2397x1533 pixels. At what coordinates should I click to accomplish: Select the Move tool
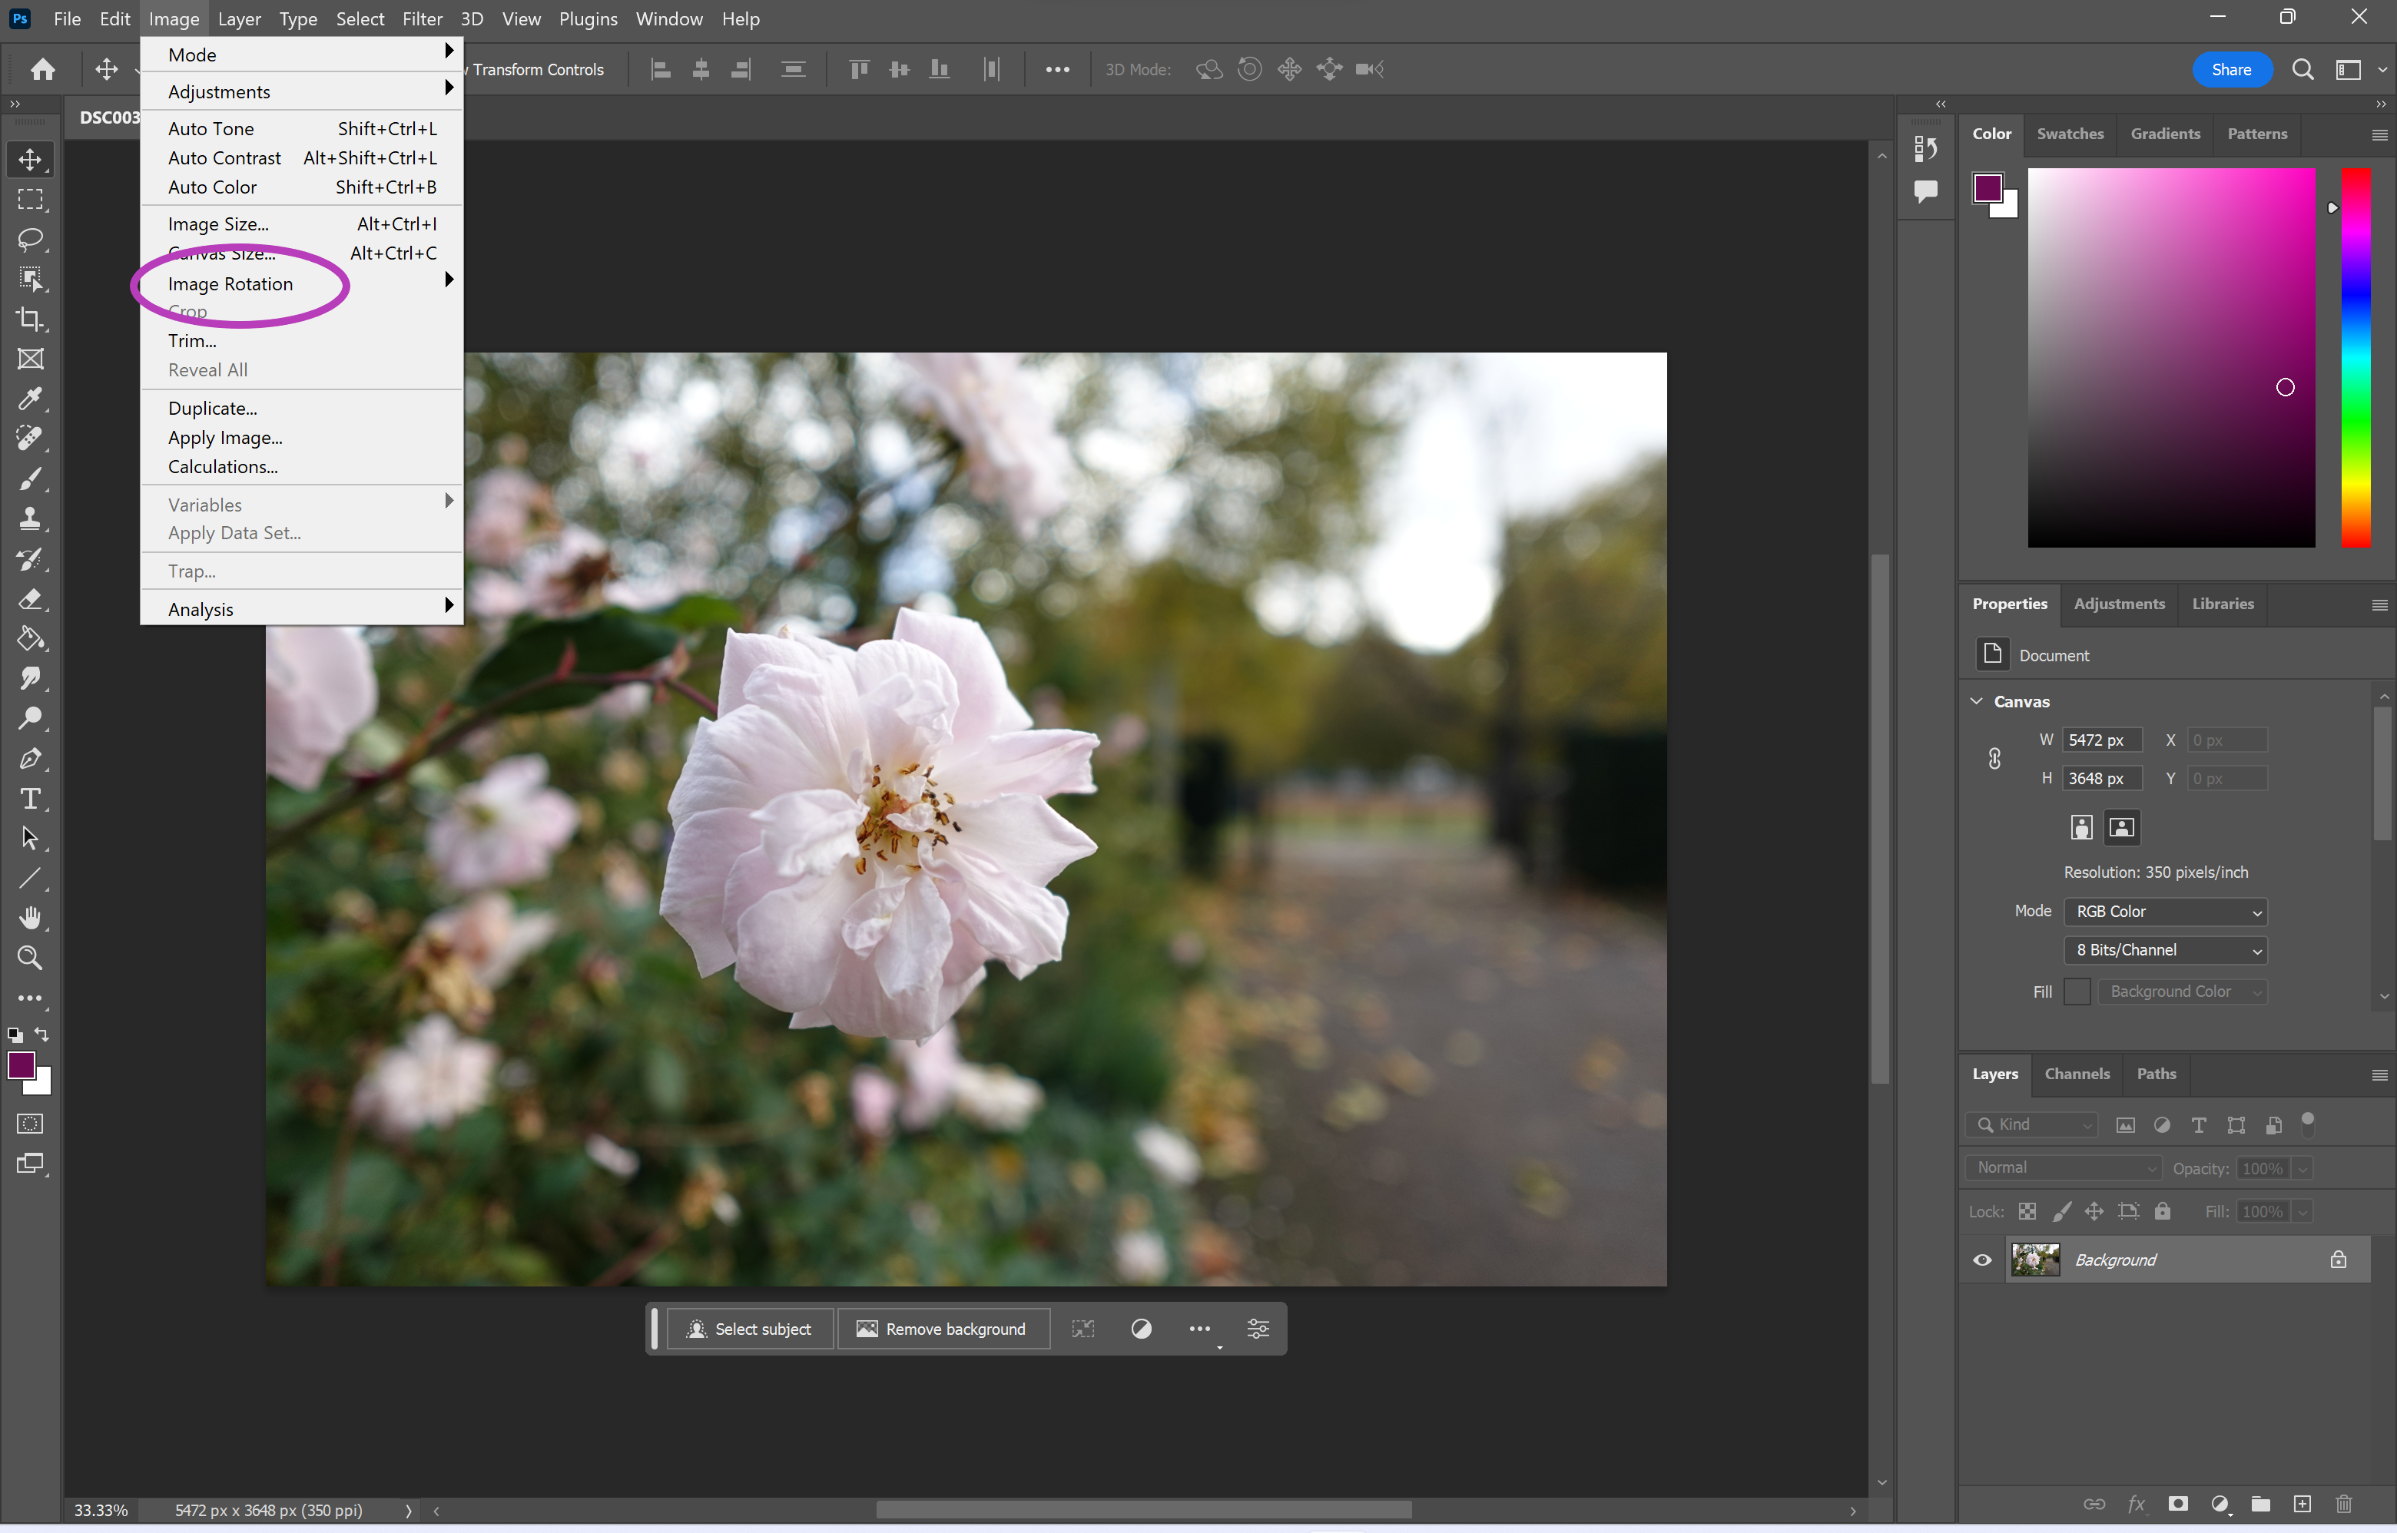pyautogui.click(x=30, y=159)
